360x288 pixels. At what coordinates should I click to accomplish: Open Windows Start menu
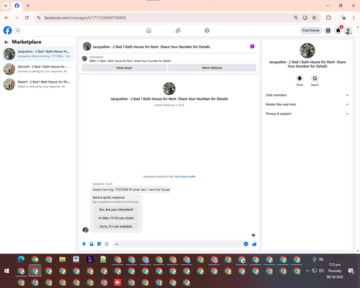[x=6, y=271]
